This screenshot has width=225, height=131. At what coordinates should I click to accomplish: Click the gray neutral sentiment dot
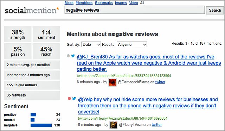(x=68, y=56)
